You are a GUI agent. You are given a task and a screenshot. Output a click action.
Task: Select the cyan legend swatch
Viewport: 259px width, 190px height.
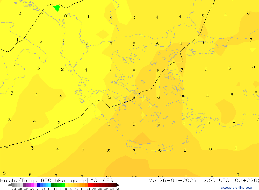tap(50, 185)
